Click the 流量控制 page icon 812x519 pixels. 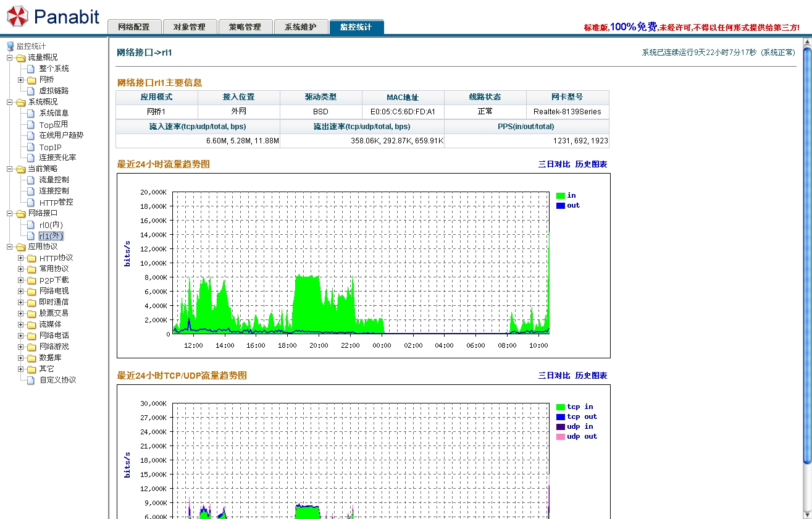pos(31,180)
